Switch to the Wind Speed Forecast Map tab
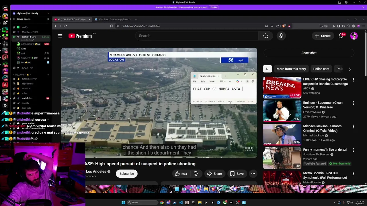367x206 pixels. click(x=113, y=19)
